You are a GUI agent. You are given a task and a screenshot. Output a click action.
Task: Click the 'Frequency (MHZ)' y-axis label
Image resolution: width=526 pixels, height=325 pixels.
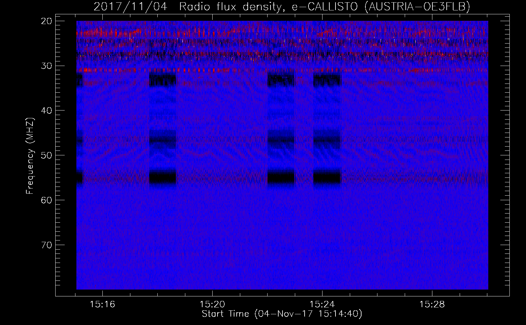click(30, 156)
